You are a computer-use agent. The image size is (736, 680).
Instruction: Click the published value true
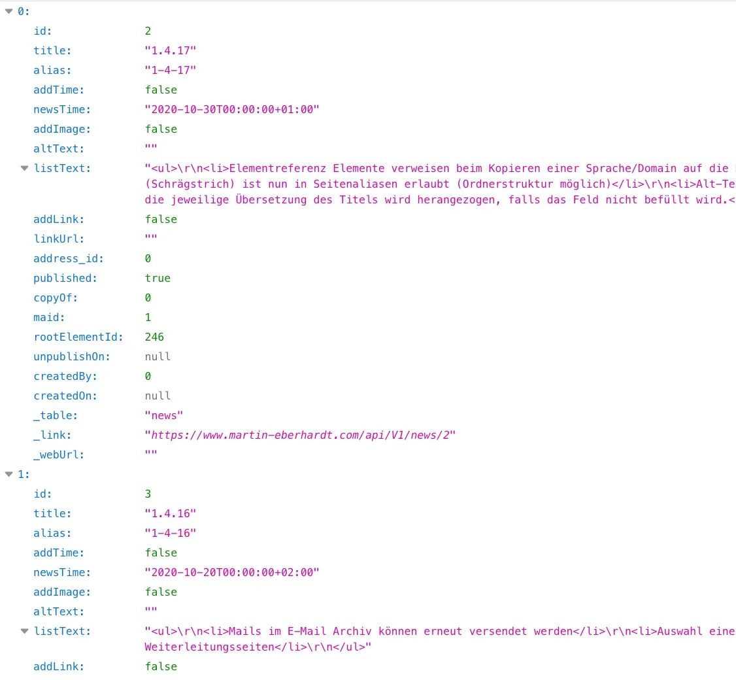click(x=158, y=278)
